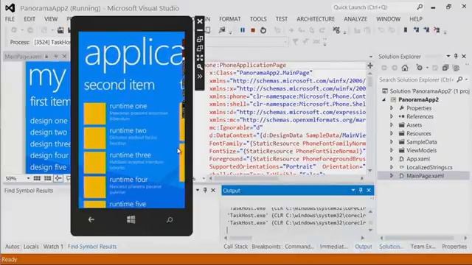The height and width of the screenshot is (265, 472).
Task: Switch to the Team Explorer tab
Action: tap(423, 247)
